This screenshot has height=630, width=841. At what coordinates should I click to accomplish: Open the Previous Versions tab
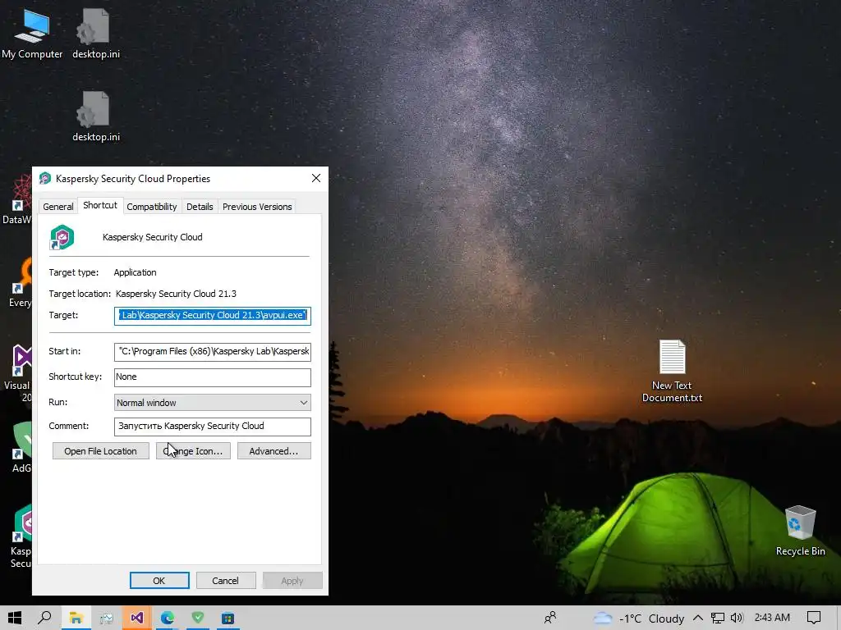pos(257,207)
